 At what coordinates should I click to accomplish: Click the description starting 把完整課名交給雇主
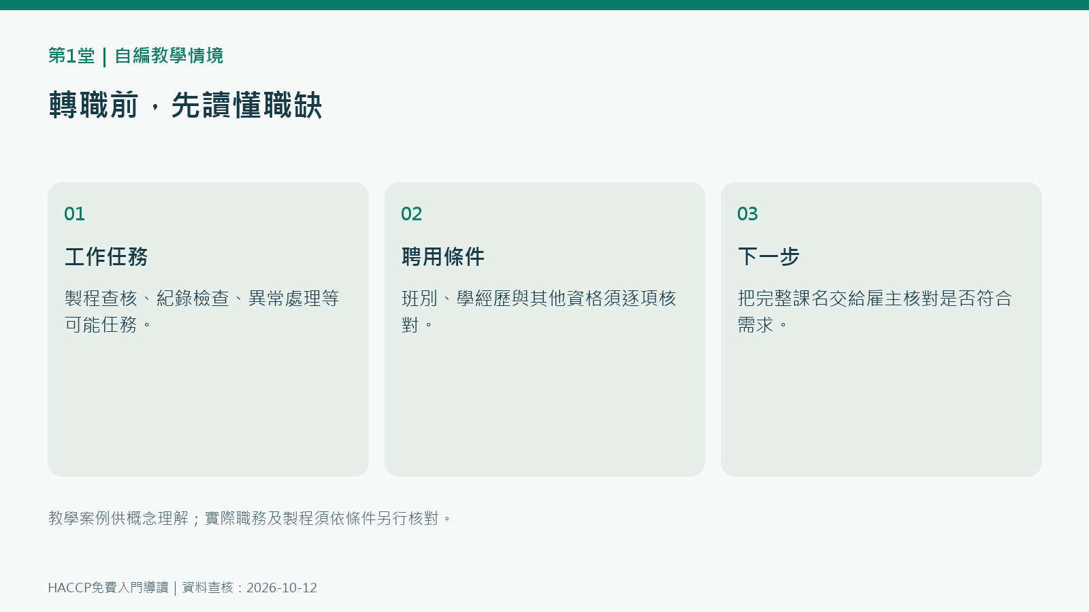(x=875, y=311)
